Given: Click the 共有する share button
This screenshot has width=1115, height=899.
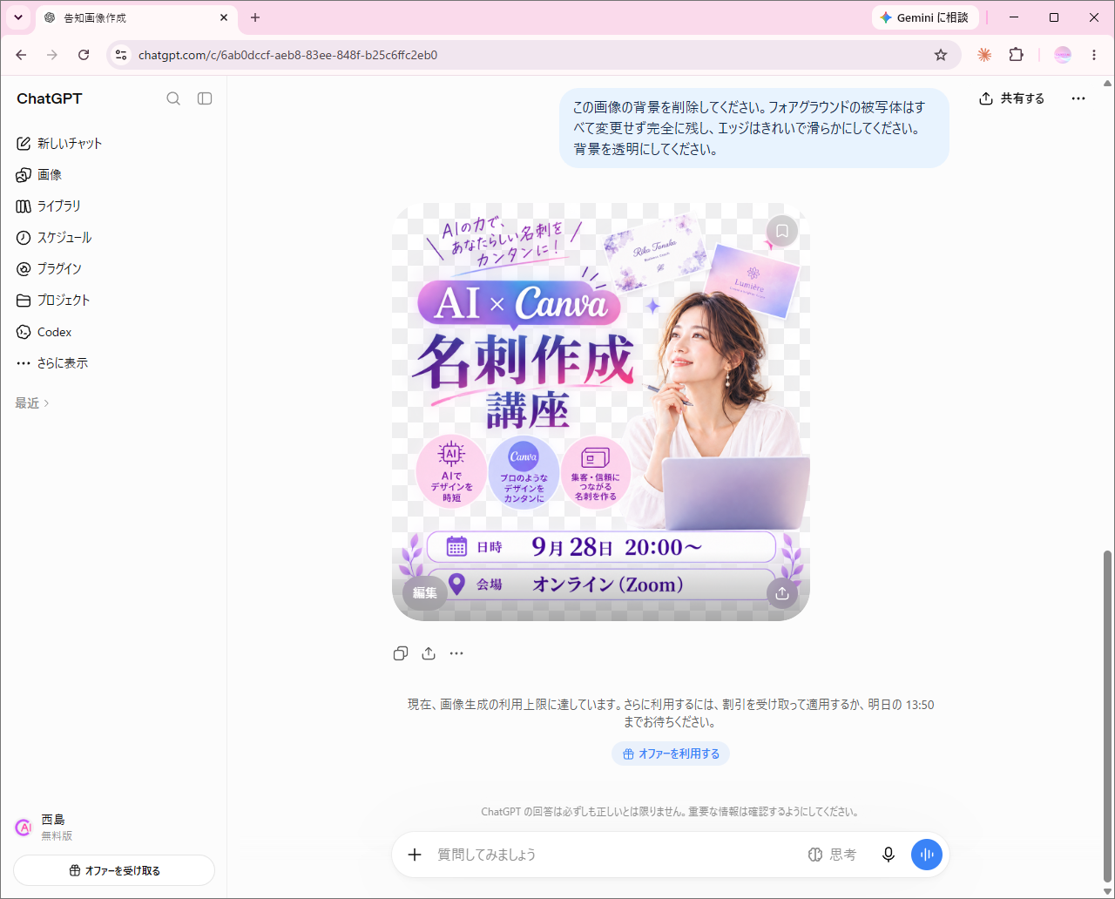Looking at the screenshot, I should 1011,98.
